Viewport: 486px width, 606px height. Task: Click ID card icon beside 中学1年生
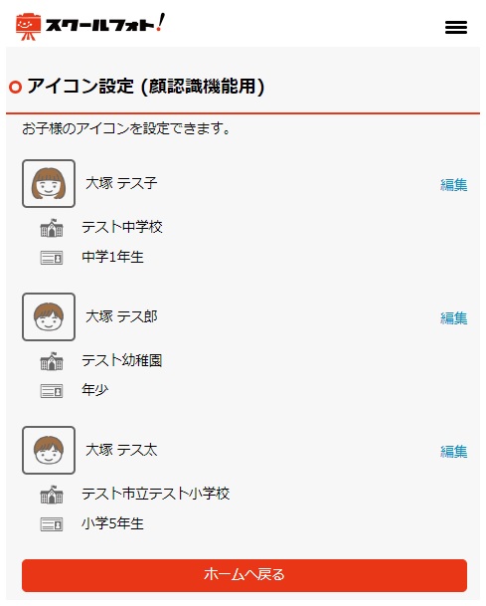coord(52,258)
